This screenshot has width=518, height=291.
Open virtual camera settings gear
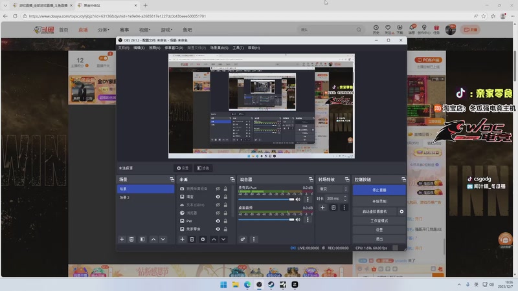tap(401, 211)
